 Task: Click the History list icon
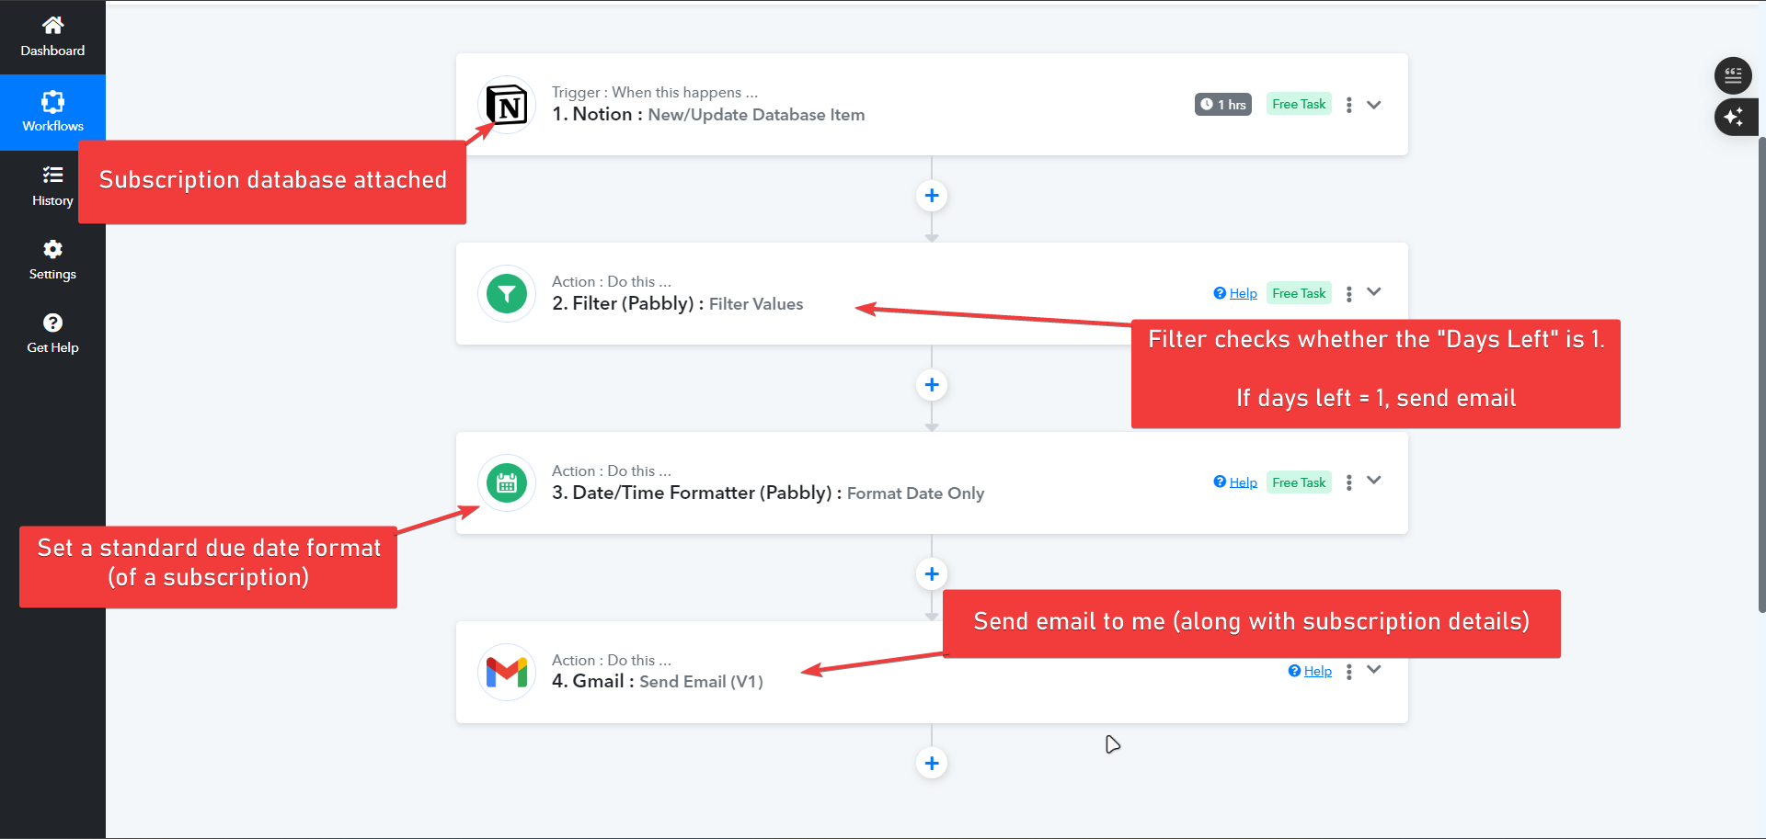[x=52, y=175]
